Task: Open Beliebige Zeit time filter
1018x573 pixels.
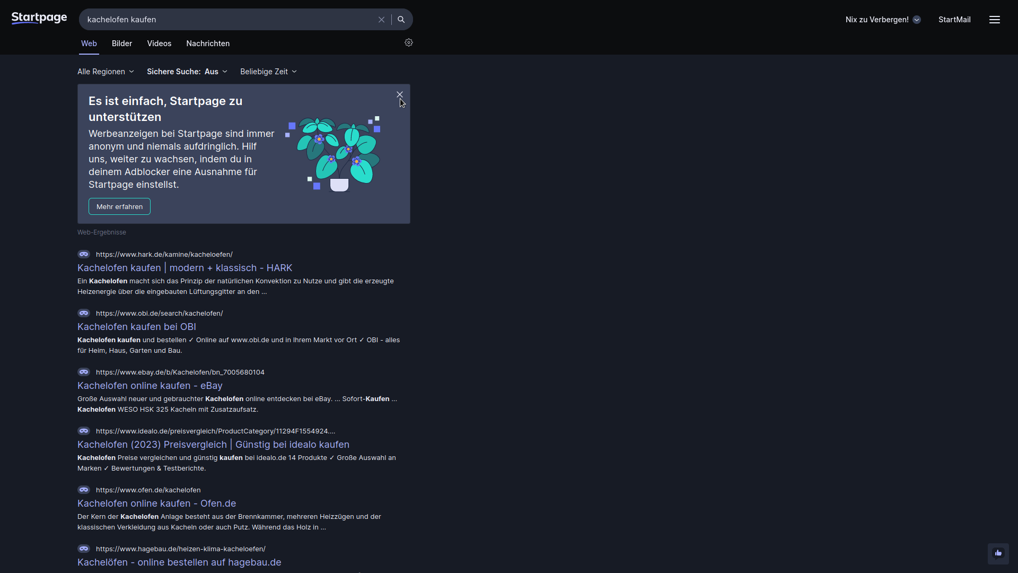Action: (x=268, y=72)
